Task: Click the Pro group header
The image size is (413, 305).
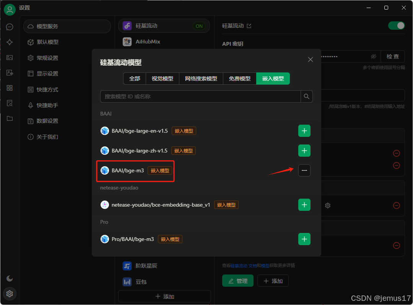Action: (x=104, y=222)
